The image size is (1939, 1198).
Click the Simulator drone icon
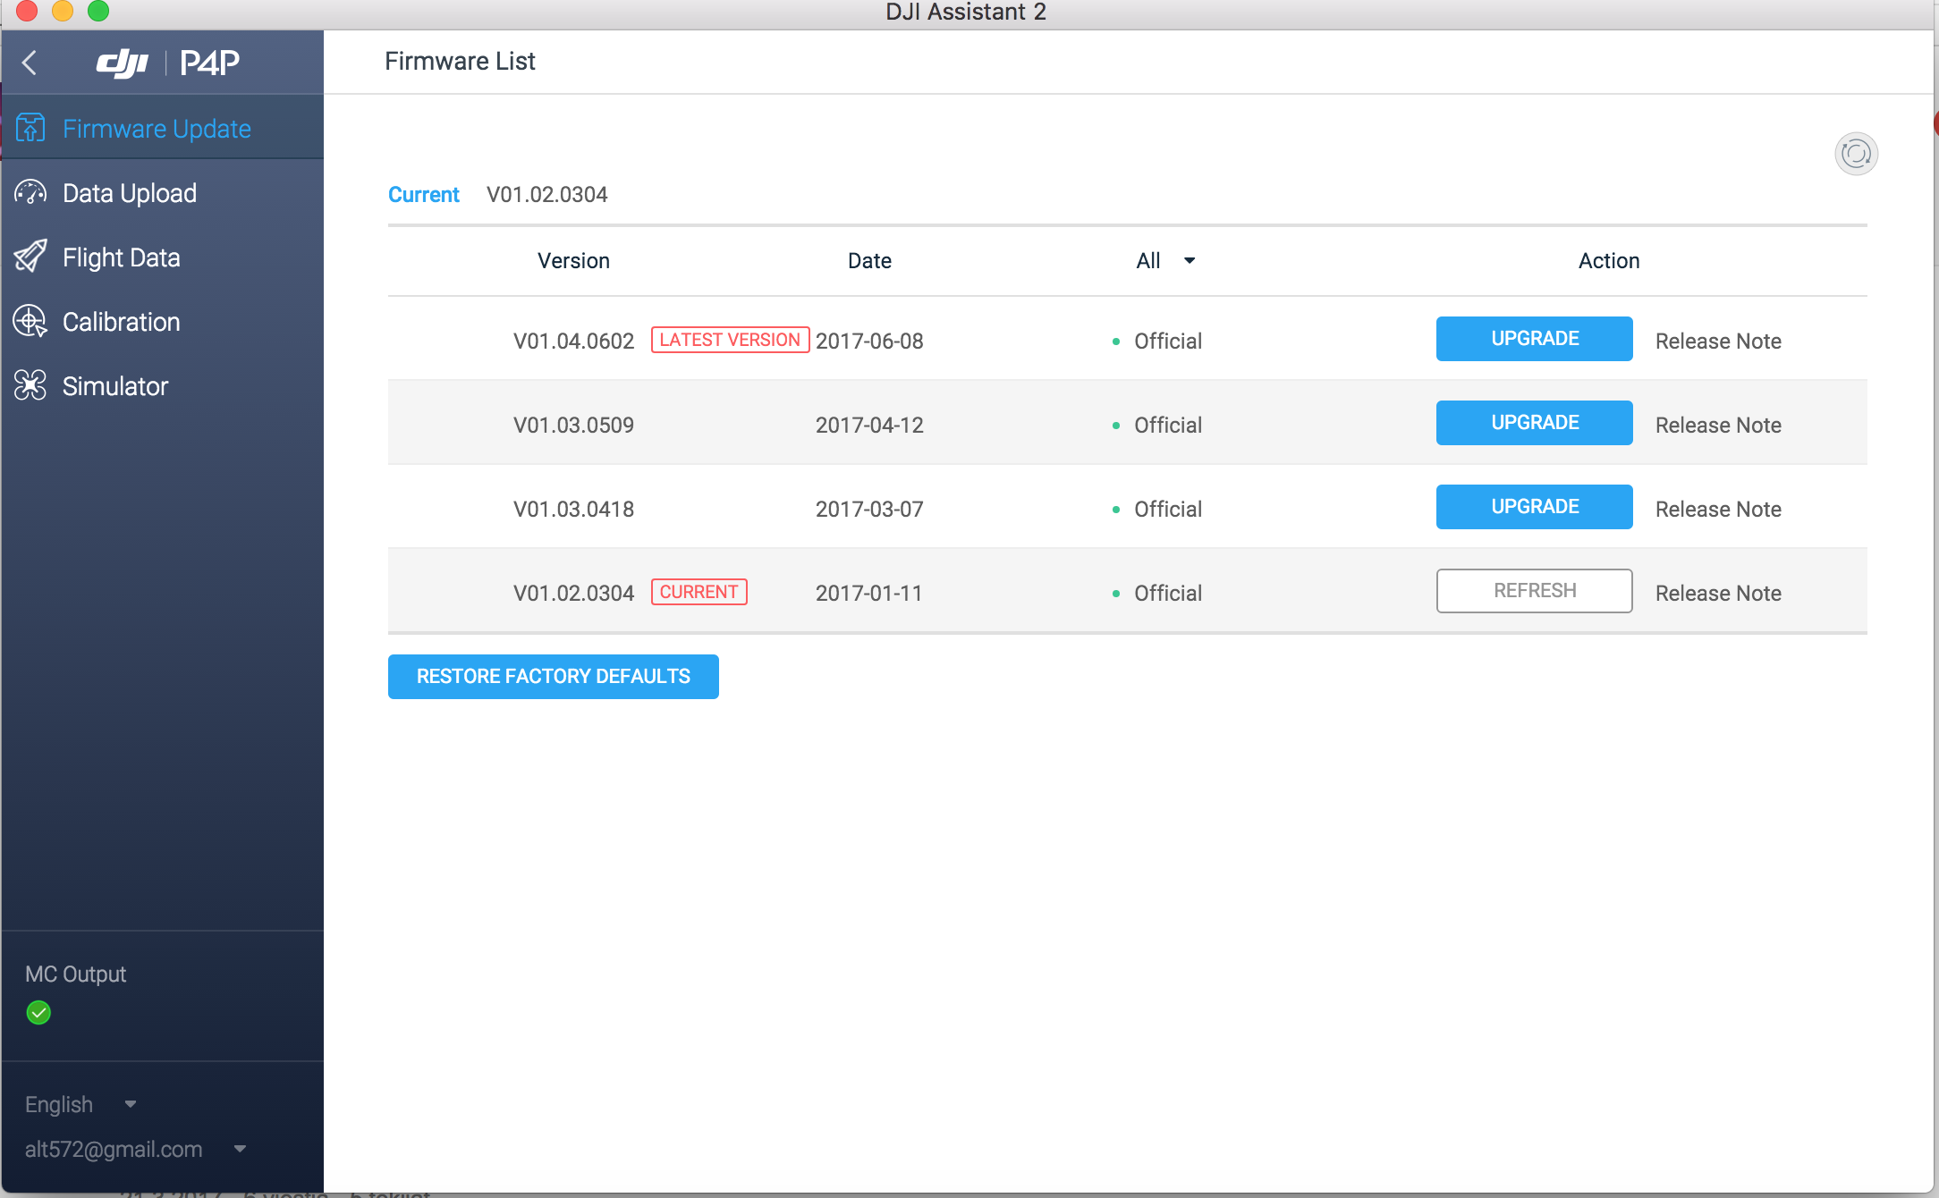tap(30, 386)
